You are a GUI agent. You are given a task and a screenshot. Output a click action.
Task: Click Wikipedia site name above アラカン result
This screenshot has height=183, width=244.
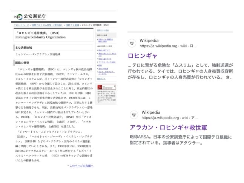(151, 112)
